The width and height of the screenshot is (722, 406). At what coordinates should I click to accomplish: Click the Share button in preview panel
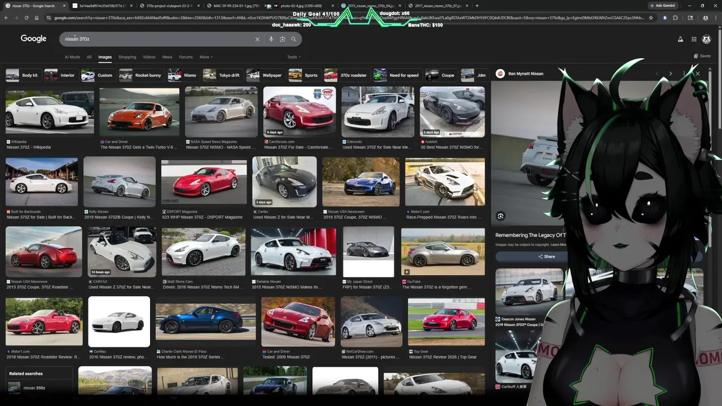point(546,257)
